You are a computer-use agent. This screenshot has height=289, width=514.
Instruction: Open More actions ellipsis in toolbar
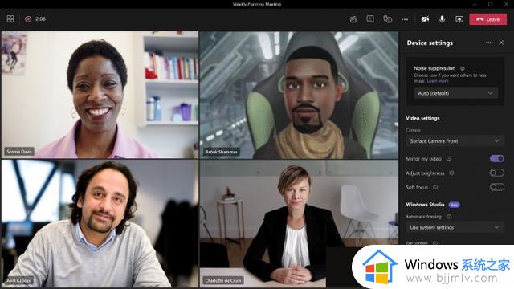pos(405,19)
